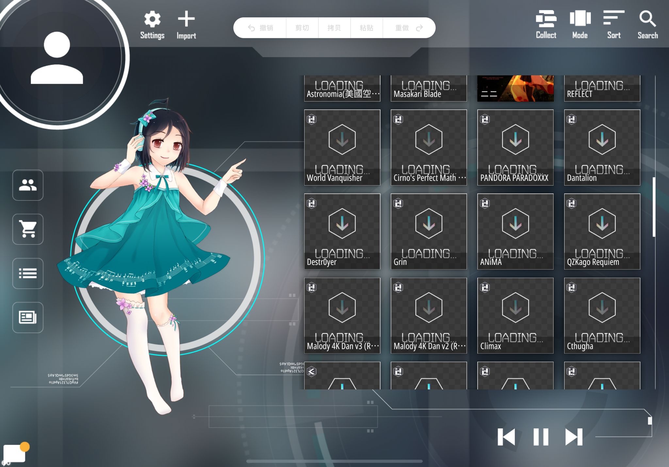Click the song list scrollbar handle
The width and height of the screenshot is (669, 467).
[654, 207]
